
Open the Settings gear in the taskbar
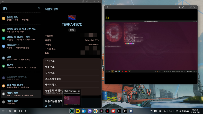[x=131, y=111]
